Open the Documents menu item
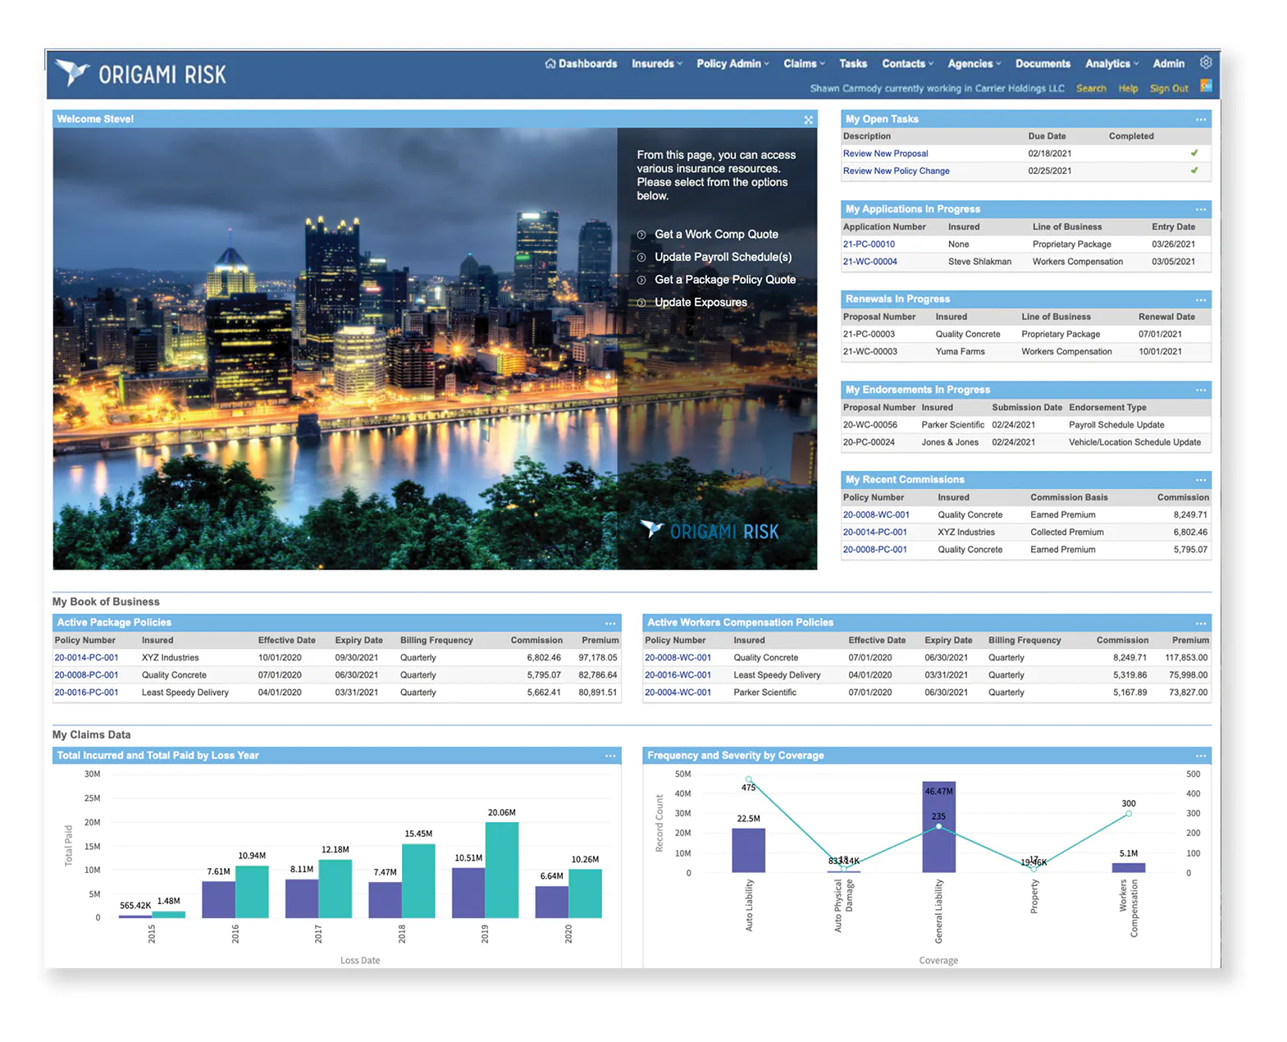 pyautogui.click(x=1043, y=64)
